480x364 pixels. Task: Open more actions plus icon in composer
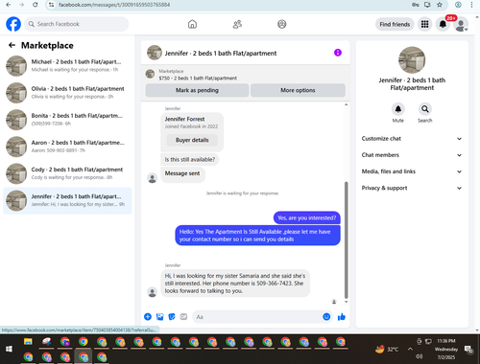[148, 317]
